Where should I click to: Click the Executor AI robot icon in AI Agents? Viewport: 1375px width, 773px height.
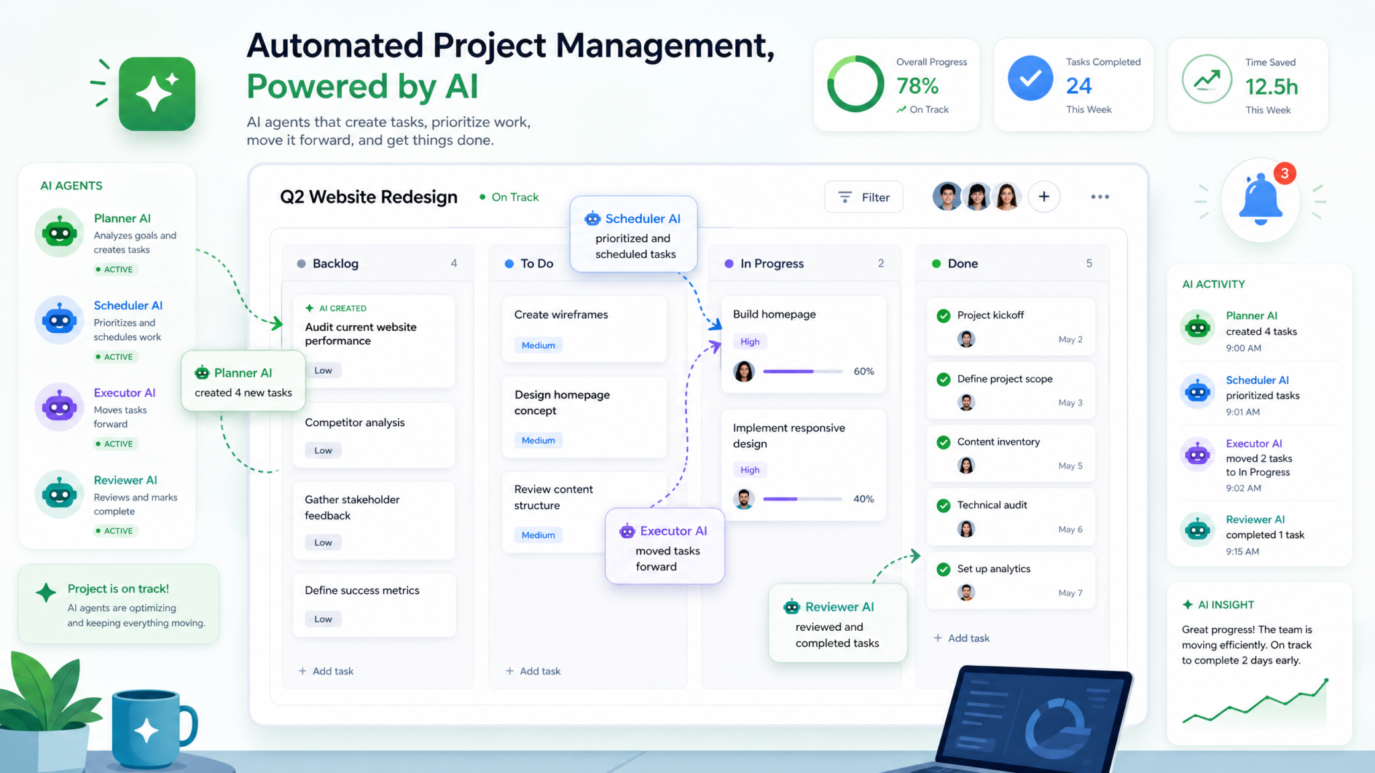tap(59, 407)
